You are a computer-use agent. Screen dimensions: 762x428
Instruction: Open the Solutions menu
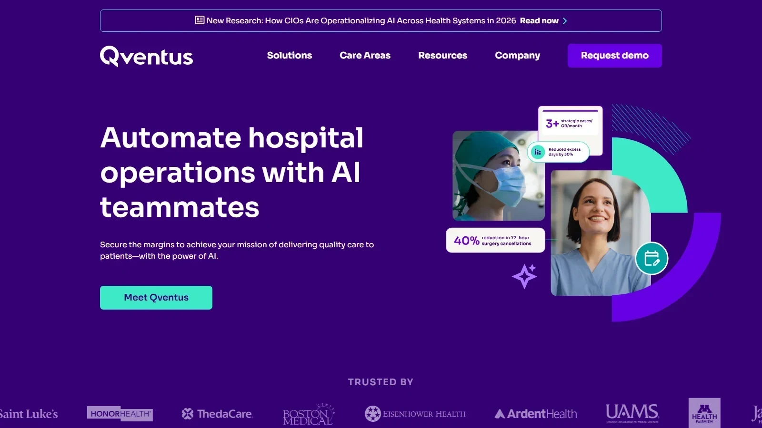click(290, 55)
